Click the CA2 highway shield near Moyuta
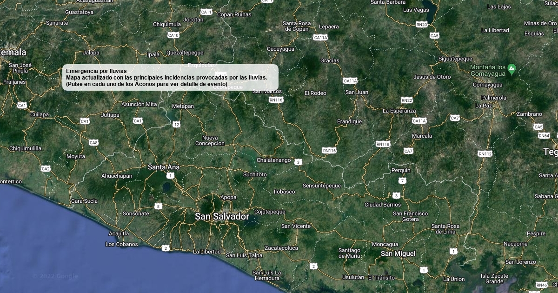This screenshot has height=293, width=558. (x=46, y=168)
